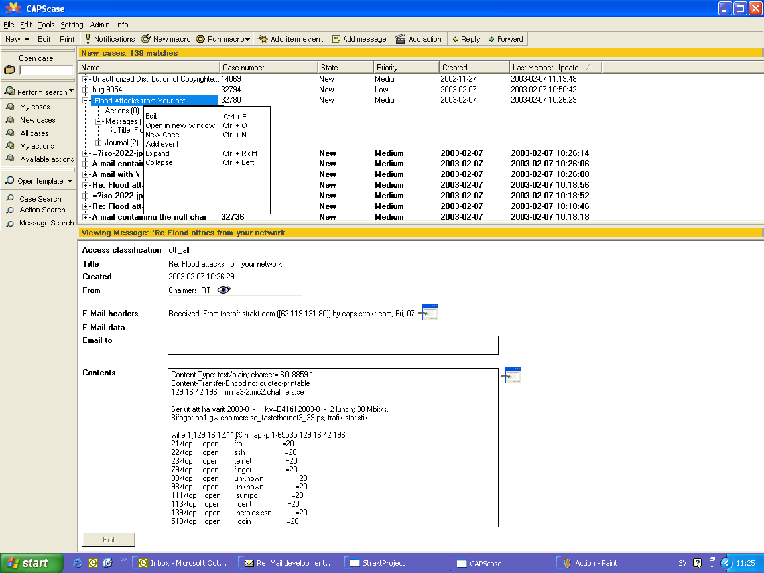Screen dimensions: 764x573
Task: Click the Email to input field
Action: (x=333, y=345)
